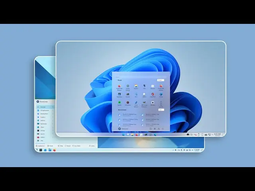Click the power icon at start menu bottom
Screen dimensions: 255x191
pos(163,129)
